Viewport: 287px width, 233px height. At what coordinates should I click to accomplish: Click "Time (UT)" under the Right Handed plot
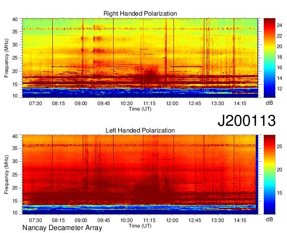pos(140,109)
